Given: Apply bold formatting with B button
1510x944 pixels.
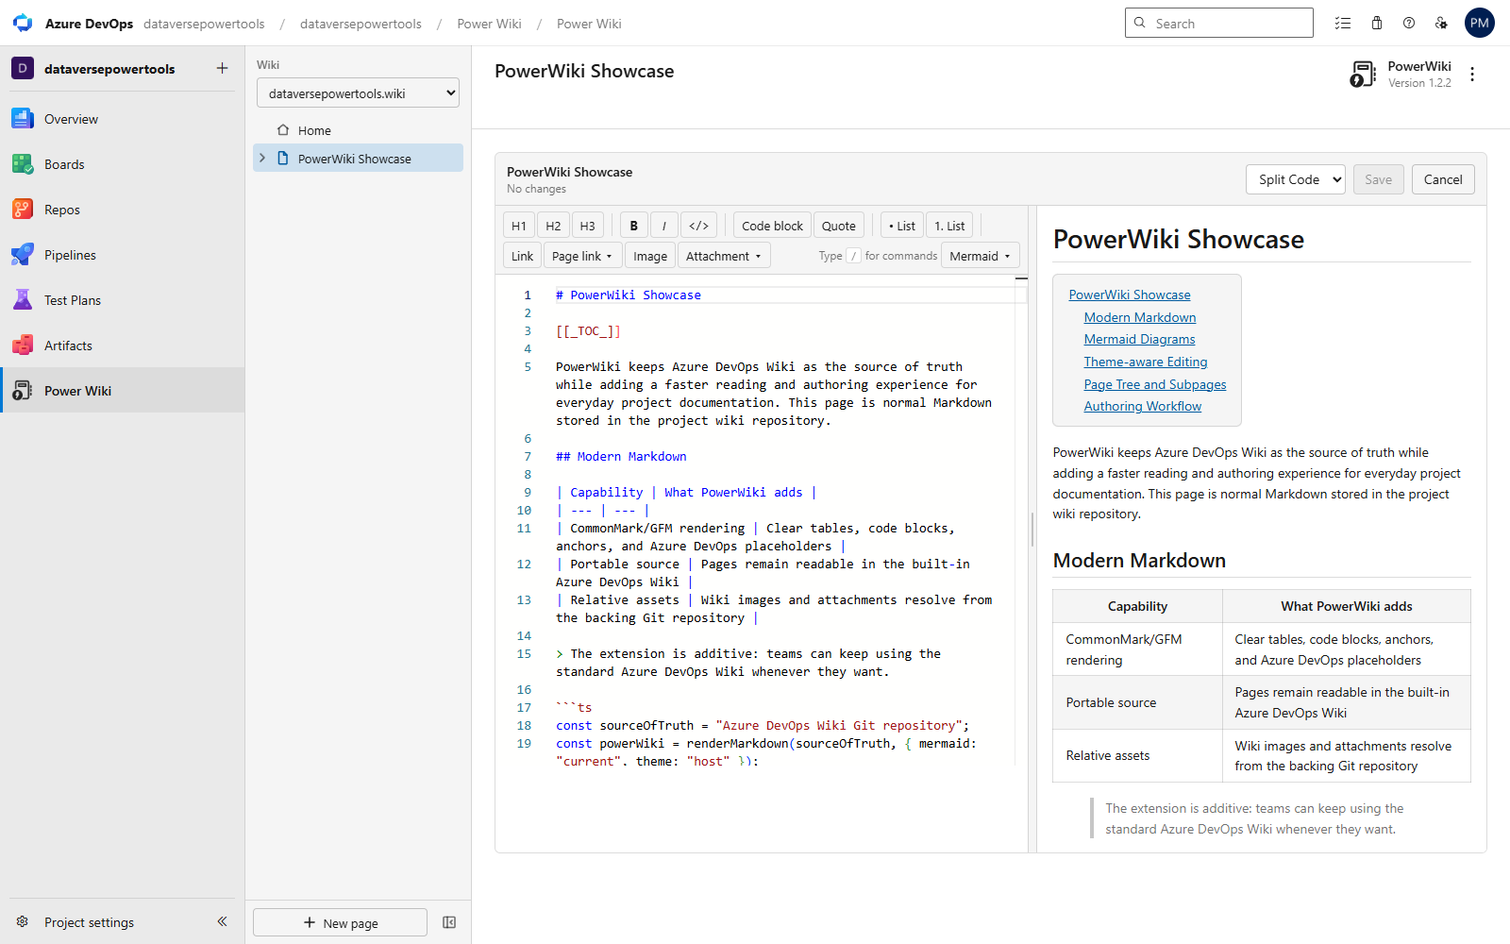Looking at the screenshot, I should tap(634, 226).
